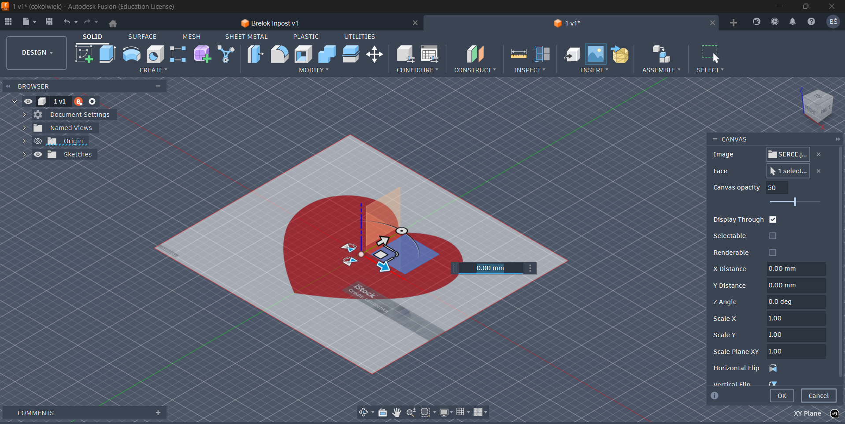Click the Insert Canvas image icon
Screen dimensions: 845x424
coord(595,54)
